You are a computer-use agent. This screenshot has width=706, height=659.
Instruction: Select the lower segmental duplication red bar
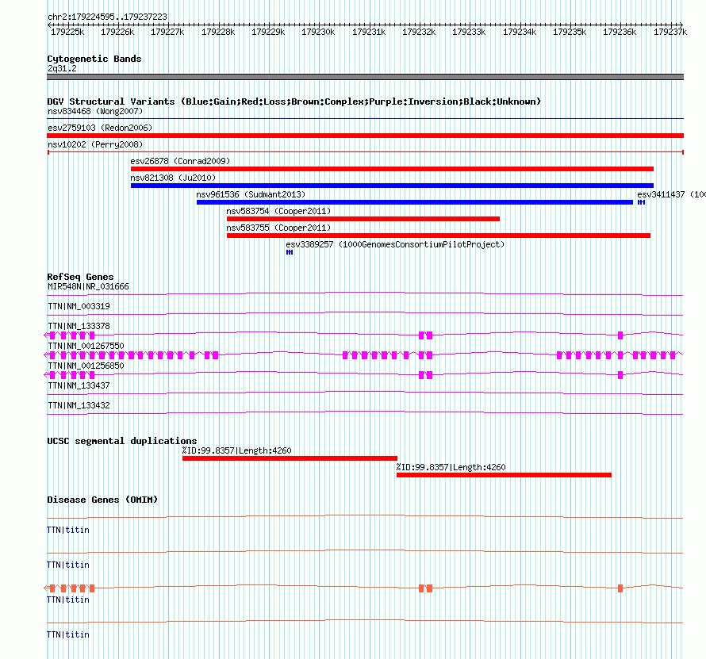tap(504, 475)
